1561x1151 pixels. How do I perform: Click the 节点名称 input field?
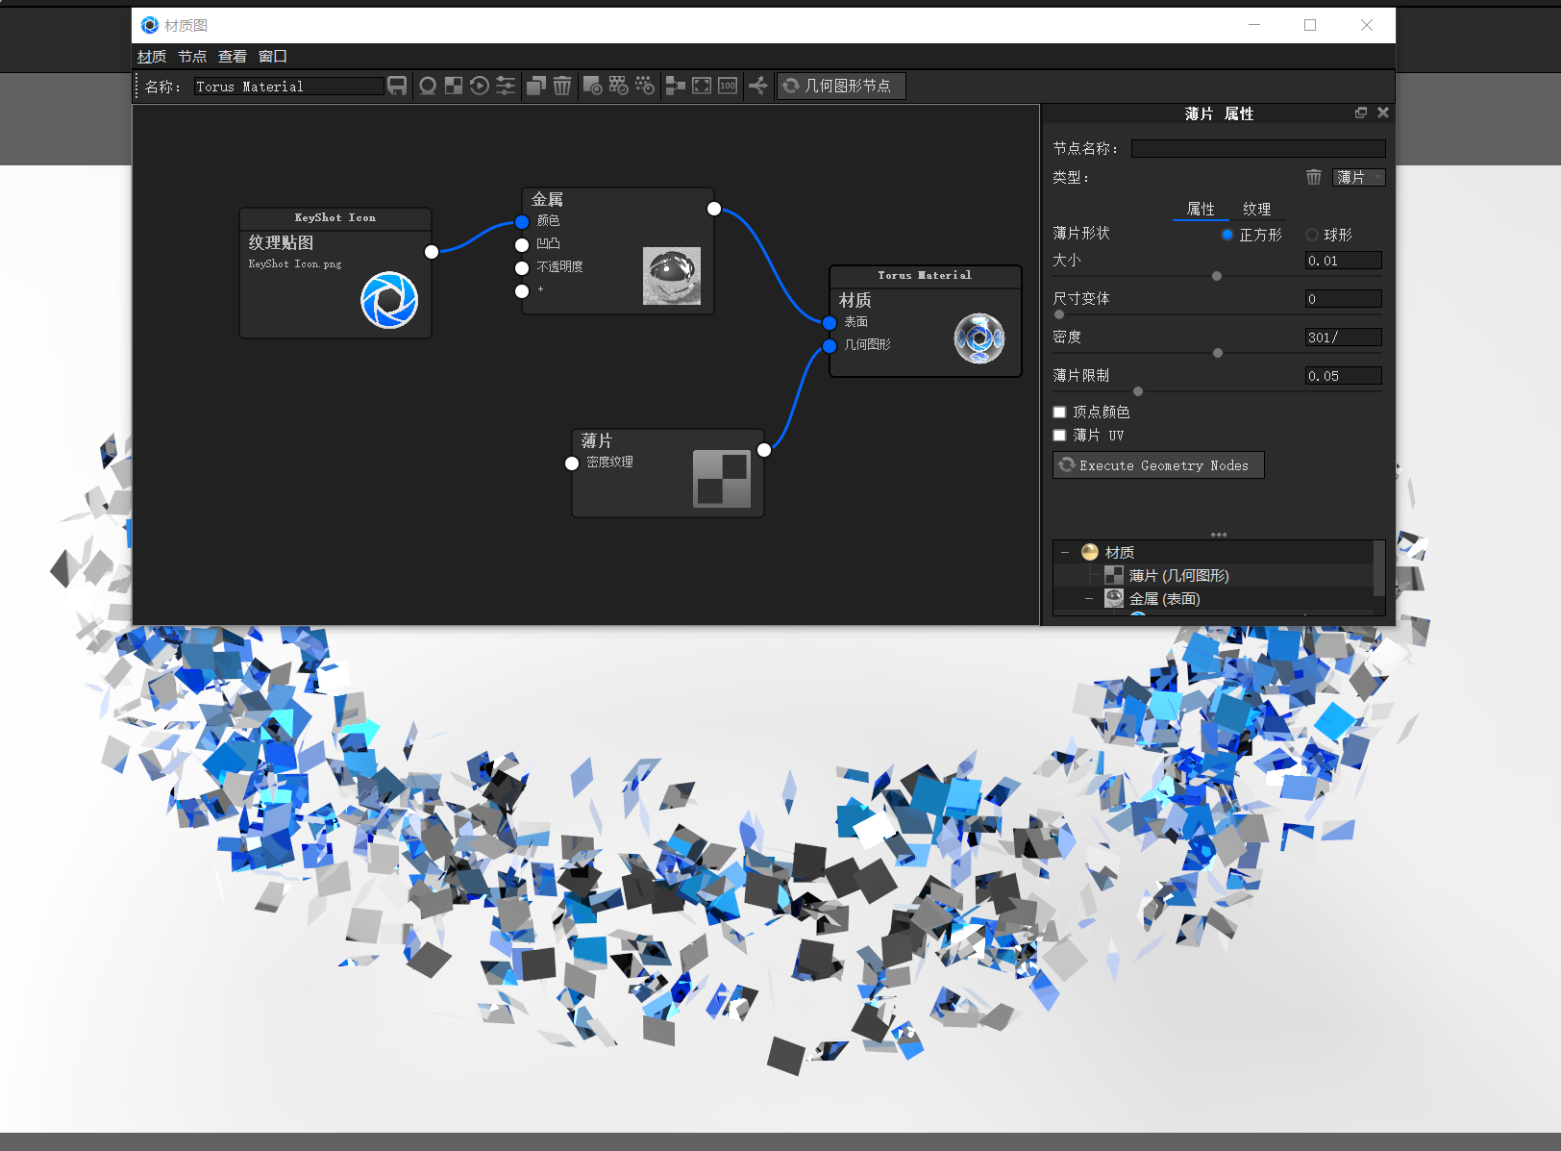[1257, 148]
